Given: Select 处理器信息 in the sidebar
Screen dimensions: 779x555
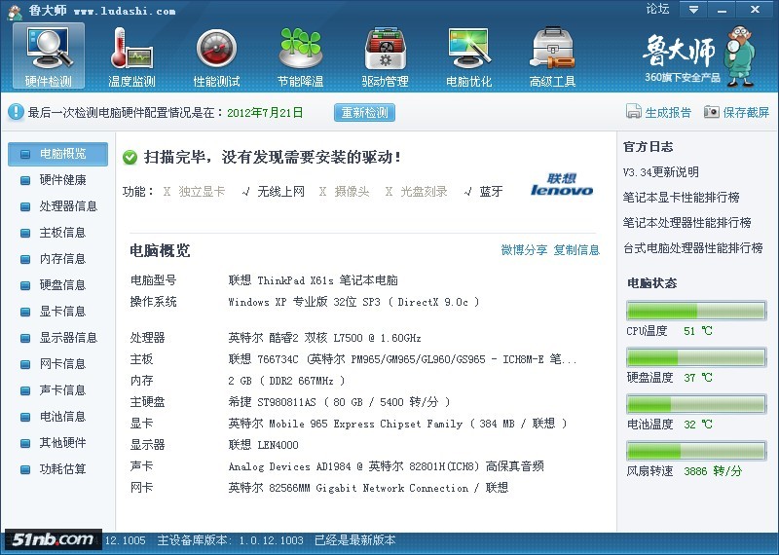Looking at the screenshot, I should pyautogui.click(x=68, y=206).
